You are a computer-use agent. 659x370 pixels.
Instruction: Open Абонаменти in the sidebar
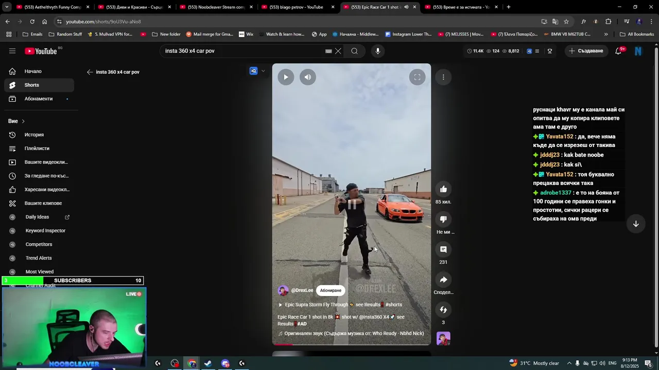click(39, 99)
